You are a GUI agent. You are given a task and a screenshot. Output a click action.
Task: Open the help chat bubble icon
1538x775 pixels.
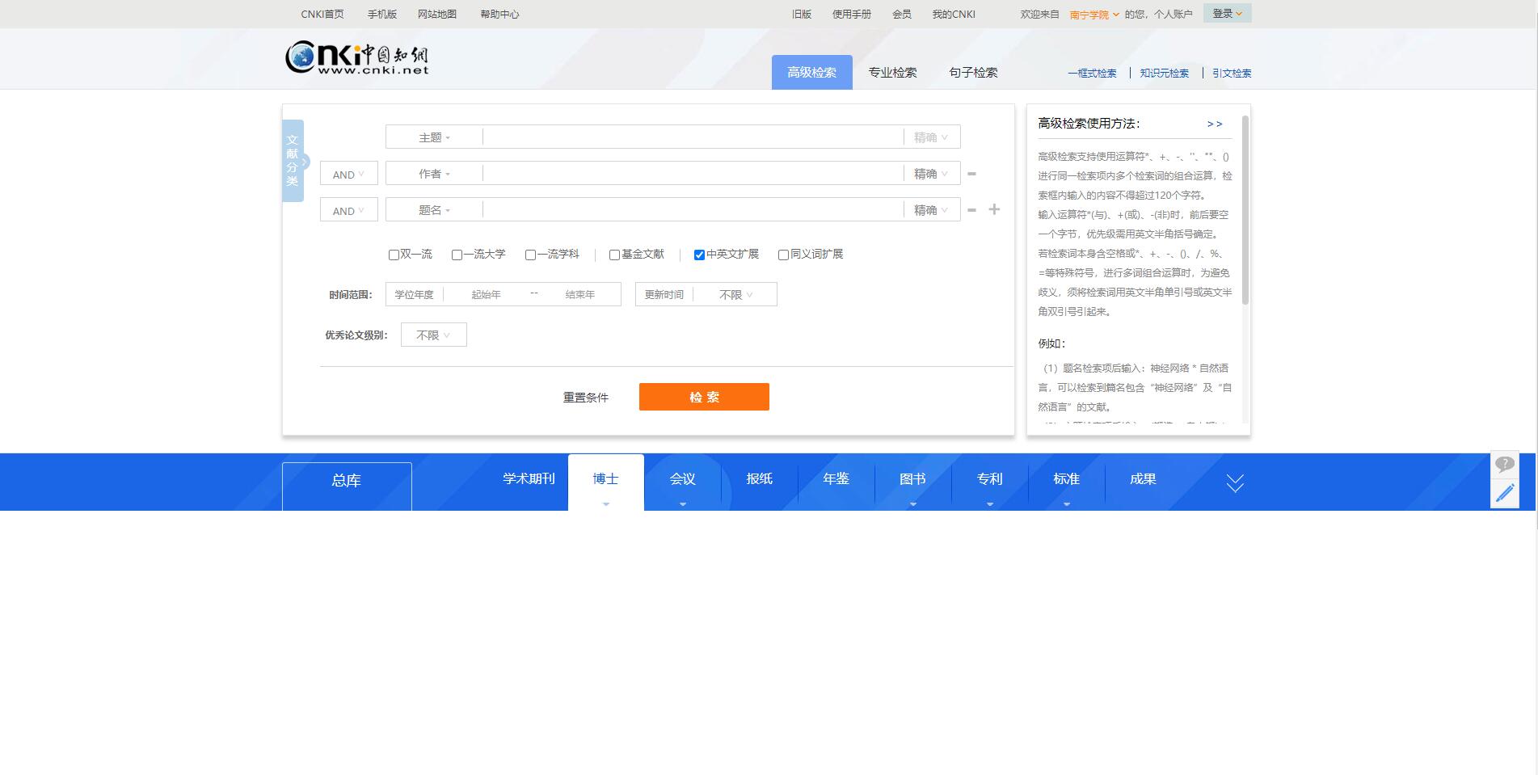click(x=1504, y=465)
